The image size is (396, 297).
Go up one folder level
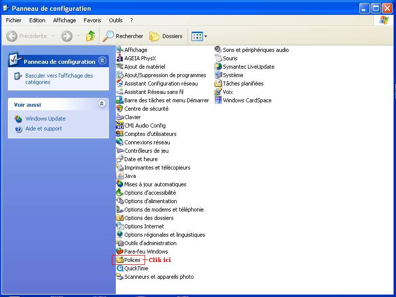pos(91,36)
